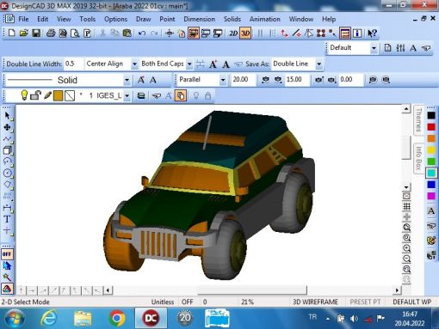Click the Save floppy disk icon
This screenshot has width=439, height=329.
coord(36,34)
